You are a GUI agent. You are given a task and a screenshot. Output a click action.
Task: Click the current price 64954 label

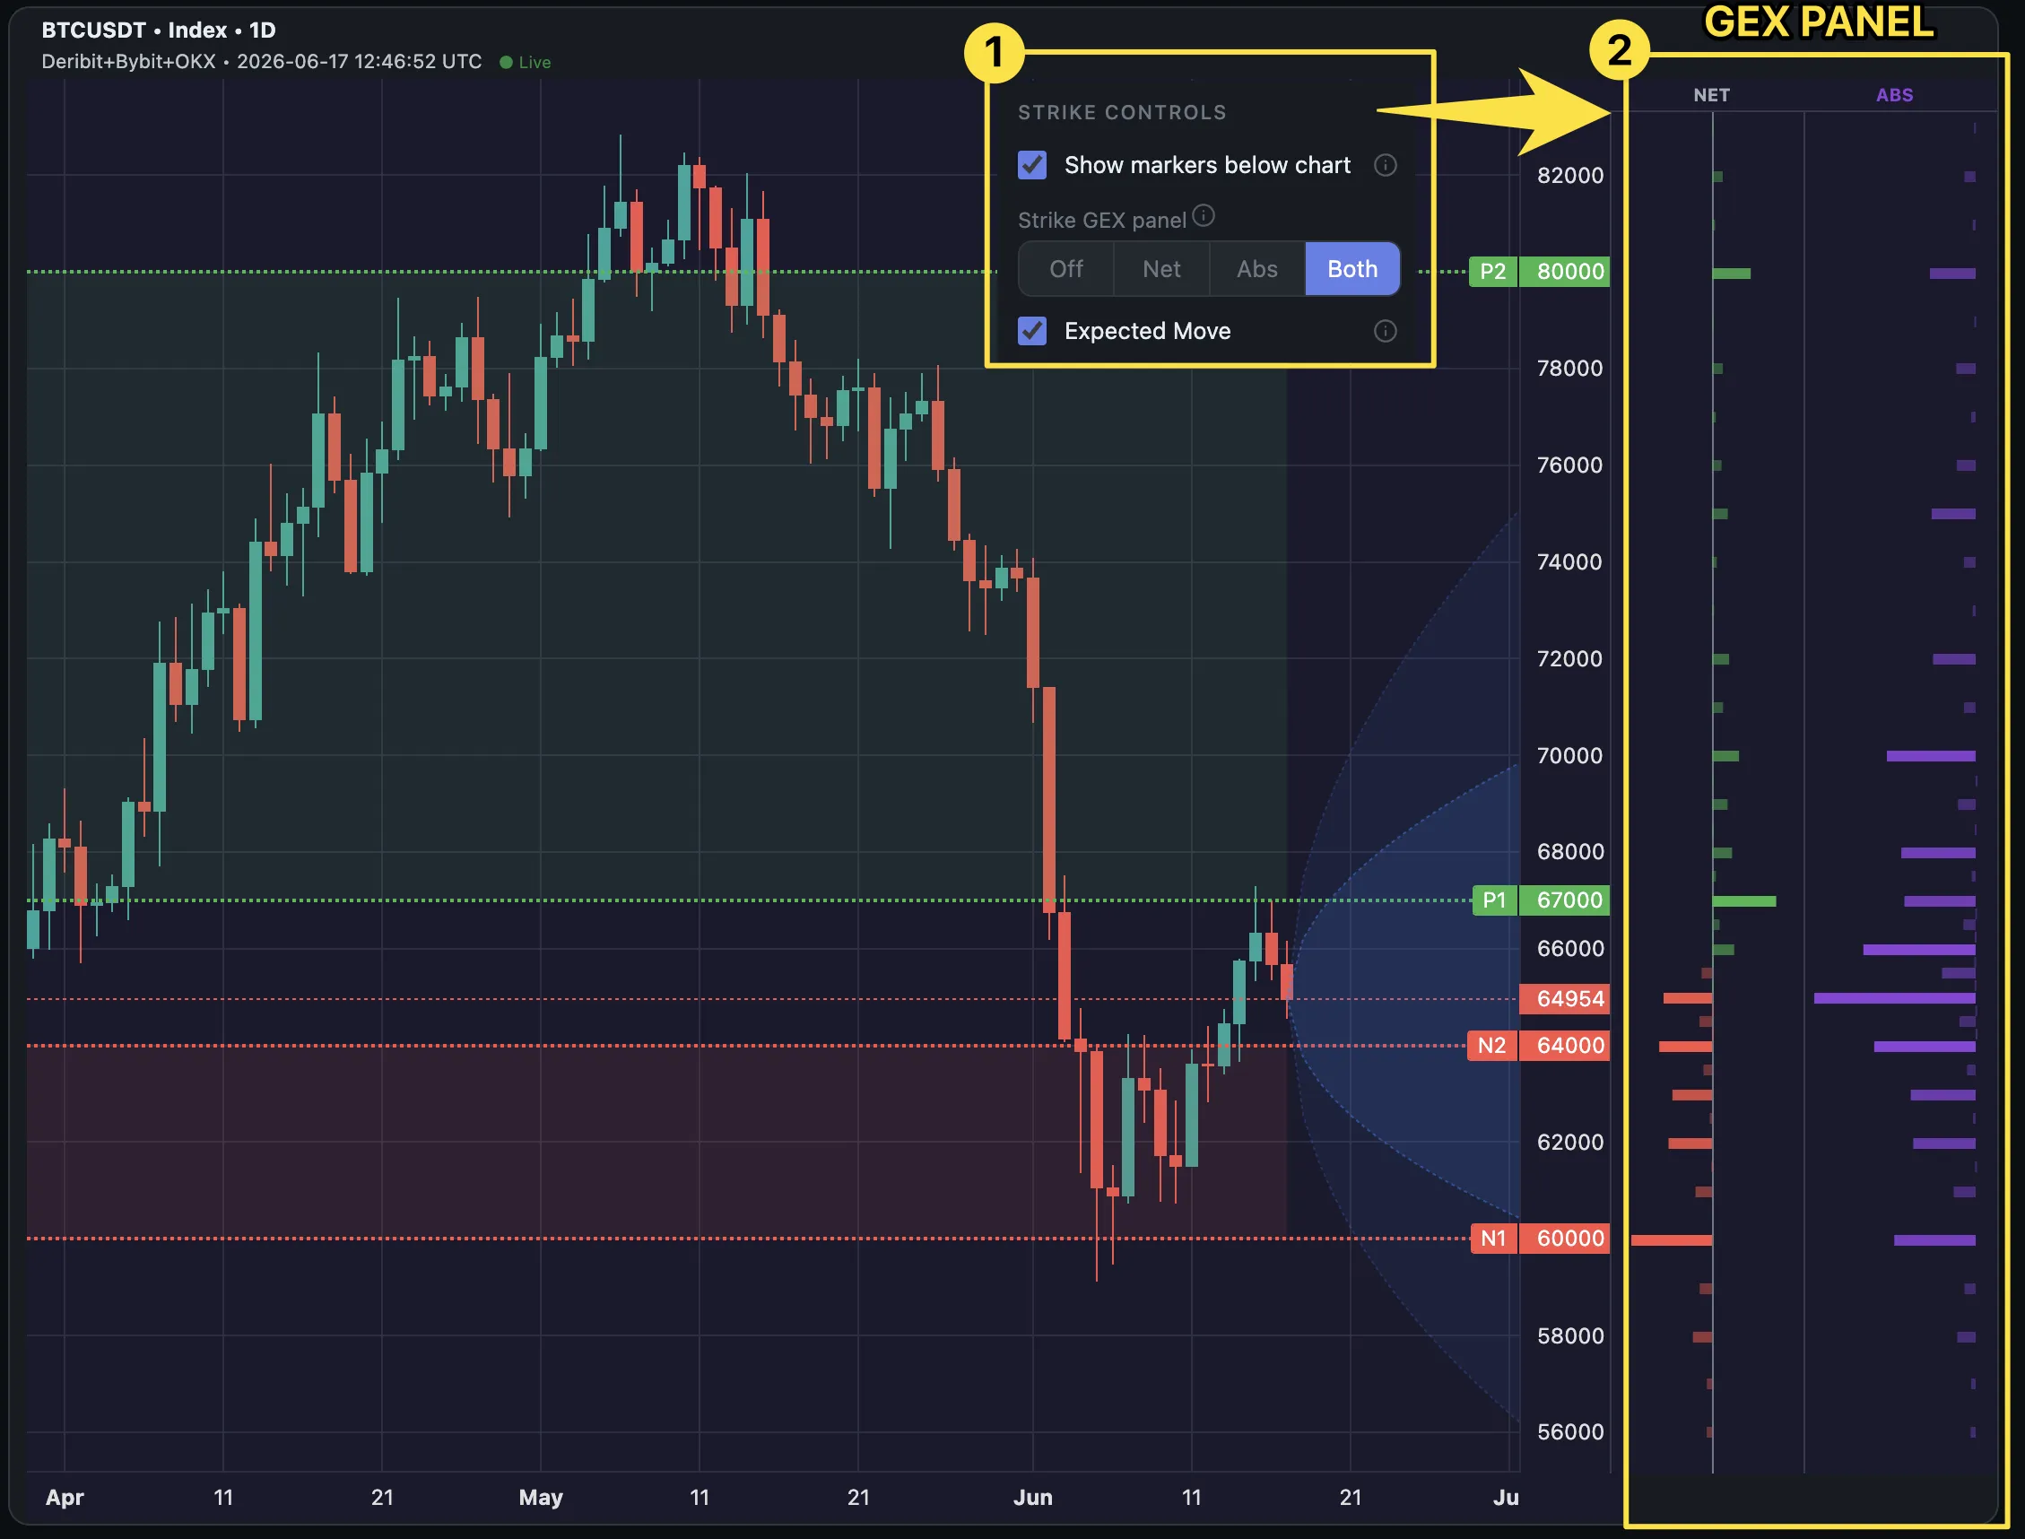(x=1564, y=998)
